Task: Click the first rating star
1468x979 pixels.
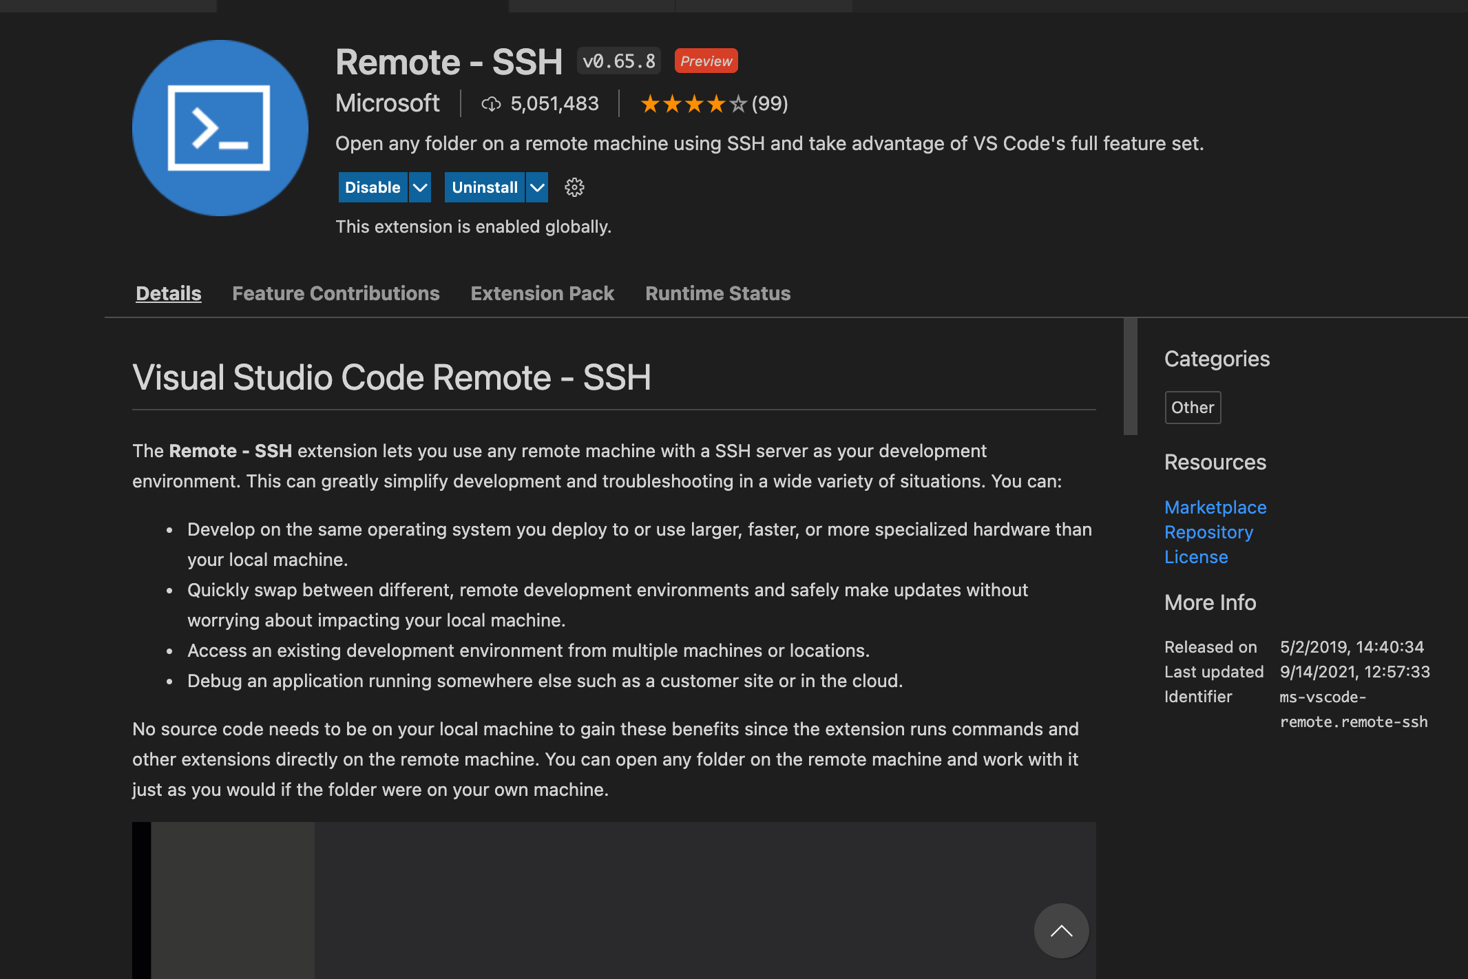Action: 651,103
